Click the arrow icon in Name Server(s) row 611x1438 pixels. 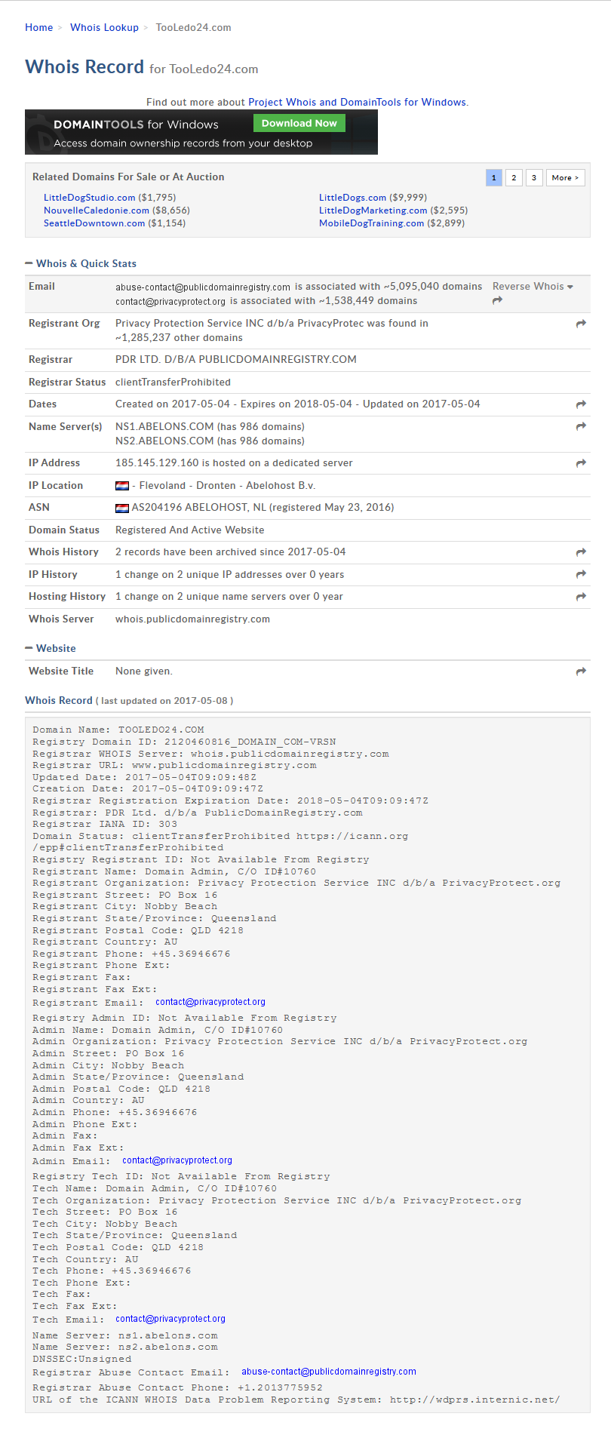pos(581,427)
